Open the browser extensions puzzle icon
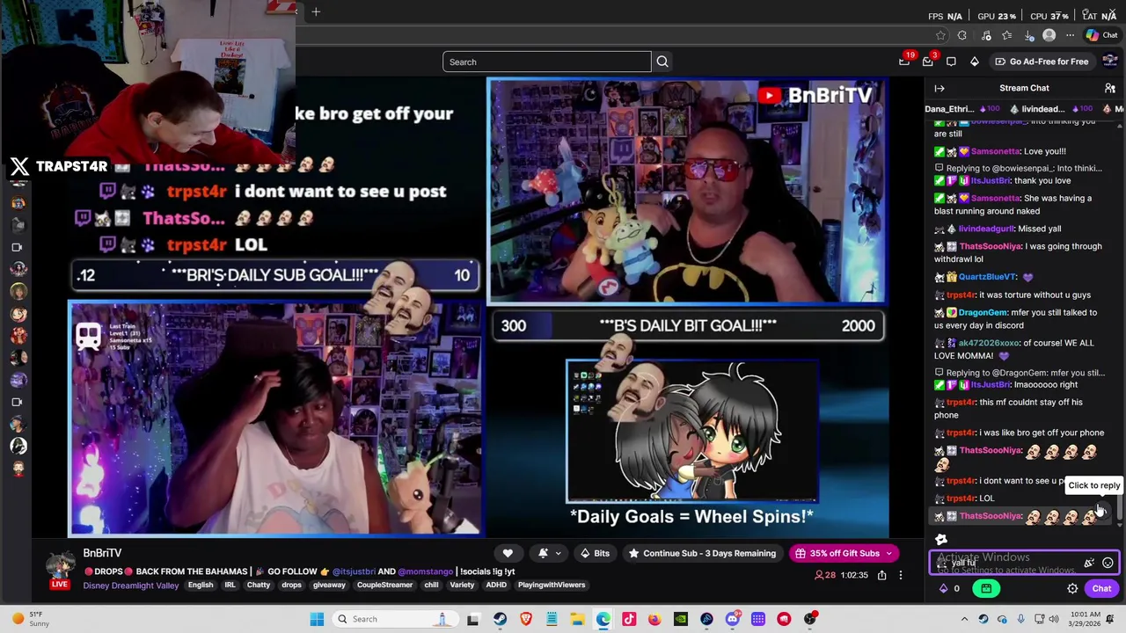The image size is (1126, 633). (962, 35)
